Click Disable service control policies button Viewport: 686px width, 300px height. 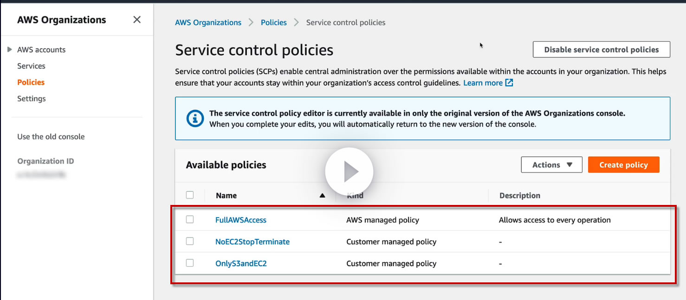(x=601, y=50)
